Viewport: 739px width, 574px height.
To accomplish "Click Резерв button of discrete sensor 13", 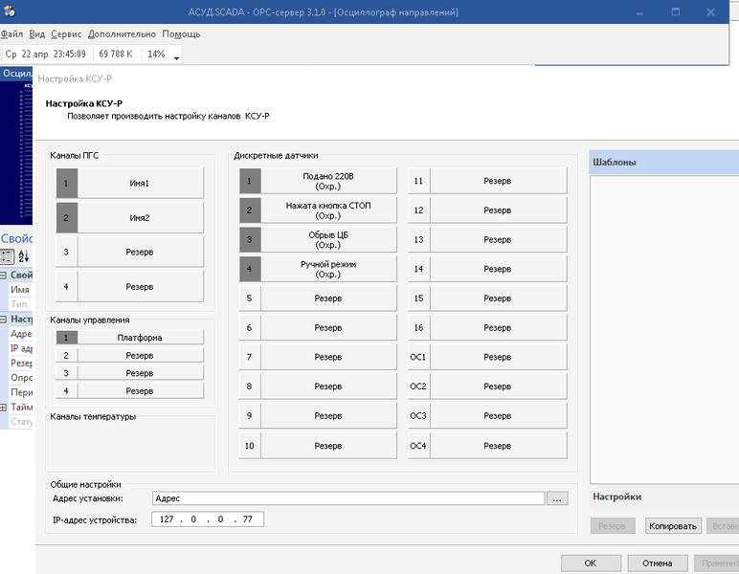I will click(499, 239).
